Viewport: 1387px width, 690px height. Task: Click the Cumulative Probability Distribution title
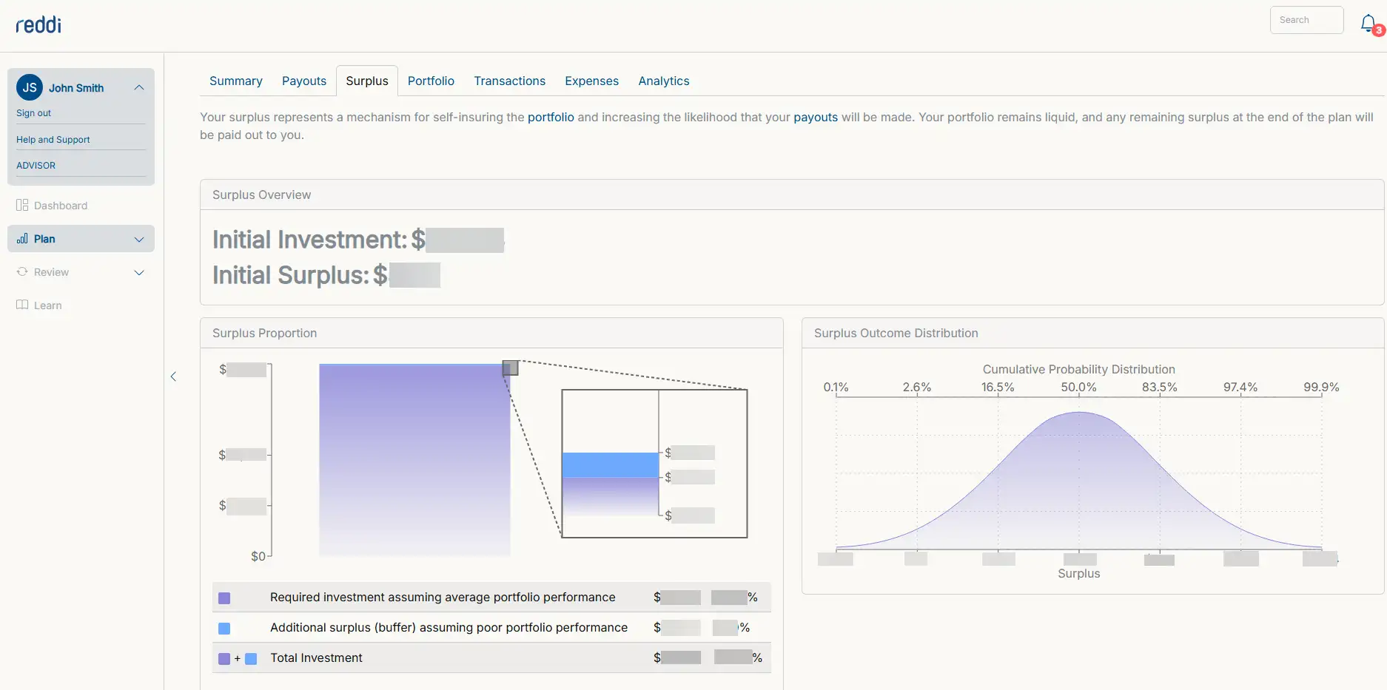1078,369
